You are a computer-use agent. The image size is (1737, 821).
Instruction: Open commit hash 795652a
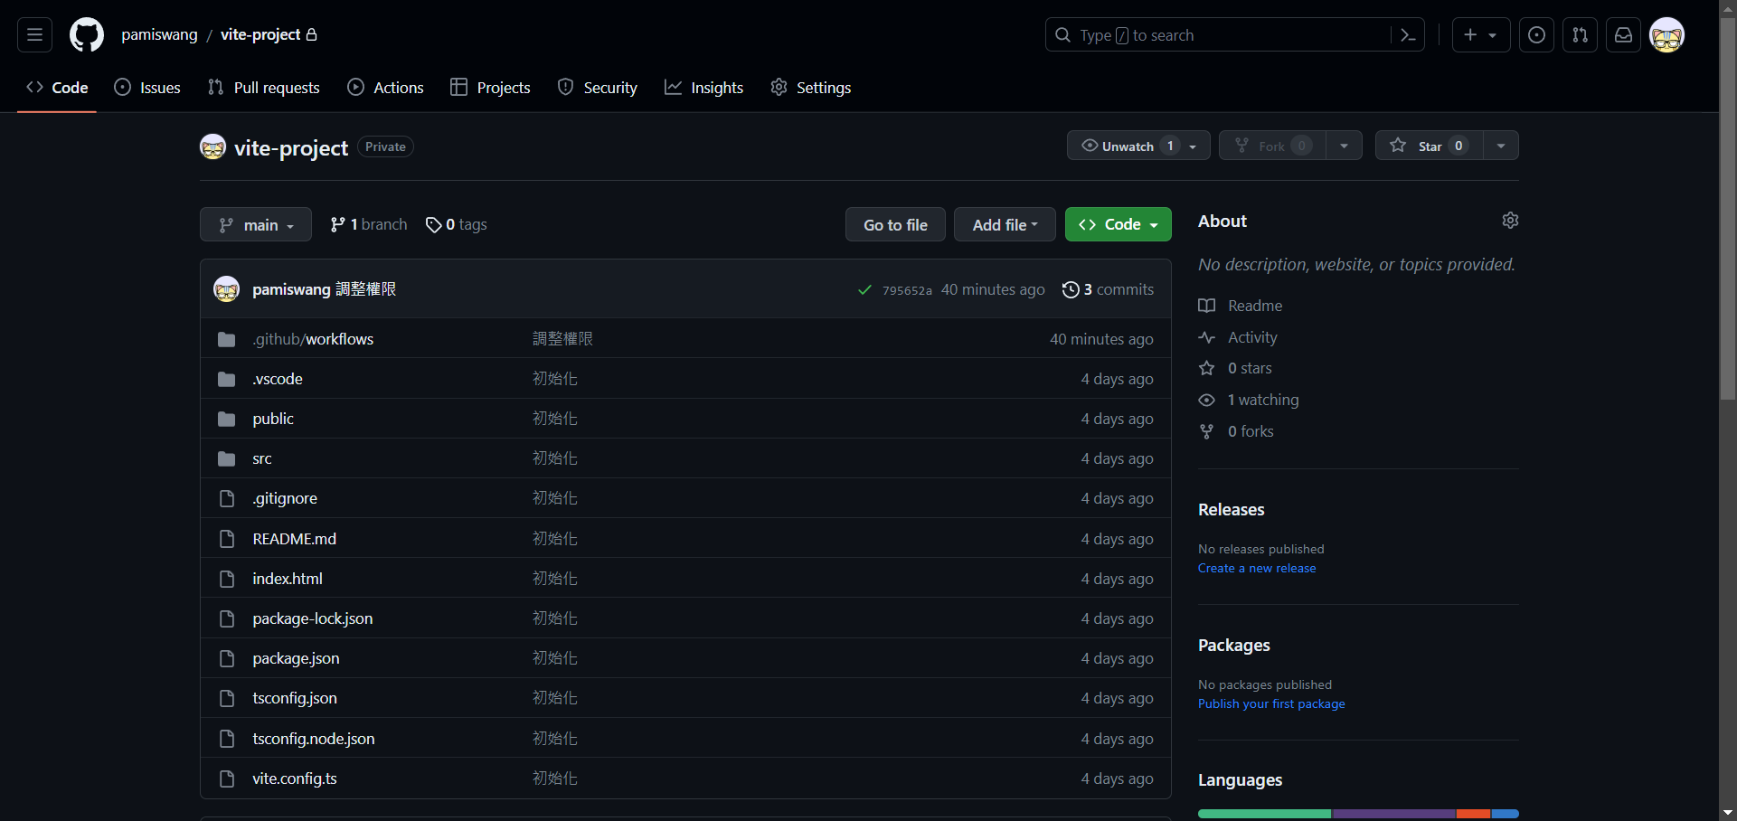coord(907,290)
